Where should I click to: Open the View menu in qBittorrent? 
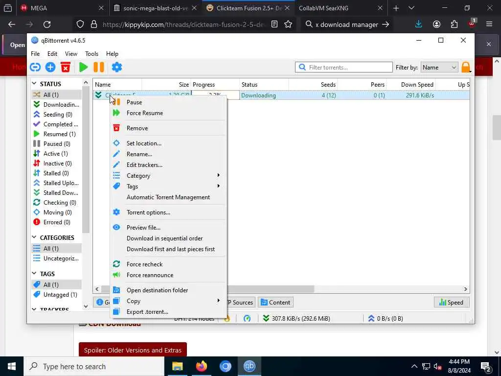pyautogui.click(x=71, y=54)
